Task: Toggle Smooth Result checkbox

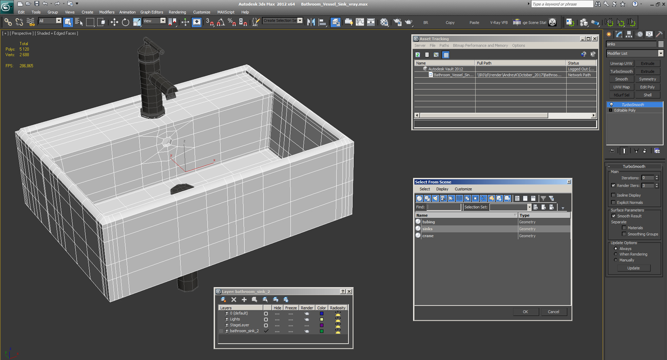Action: [x=613, y=216]
